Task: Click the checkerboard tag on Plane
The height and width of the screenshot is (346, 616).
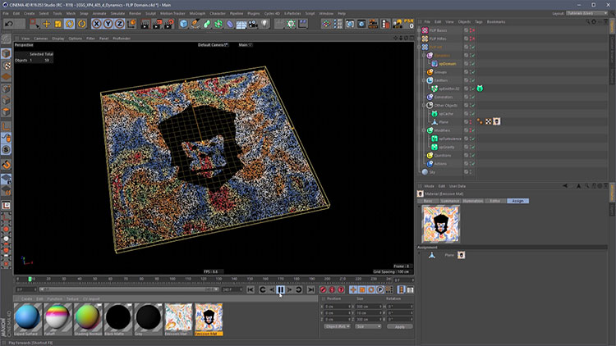Action: pos(488,121)
